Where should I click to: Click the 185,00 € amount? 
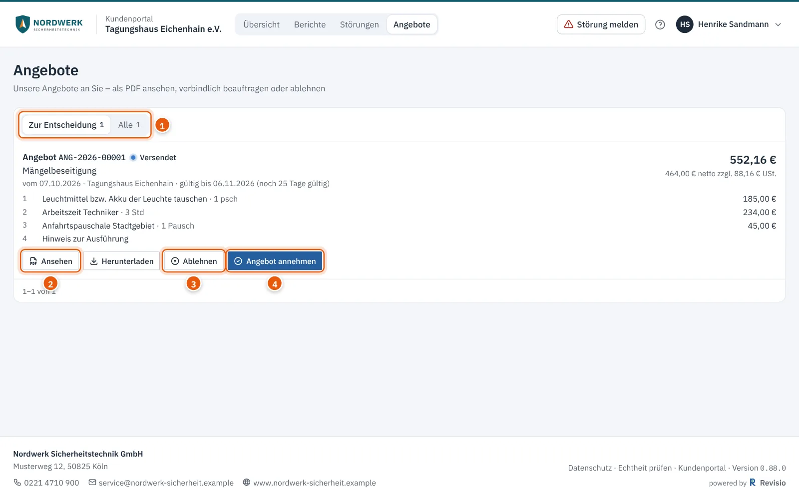point(760,199)
